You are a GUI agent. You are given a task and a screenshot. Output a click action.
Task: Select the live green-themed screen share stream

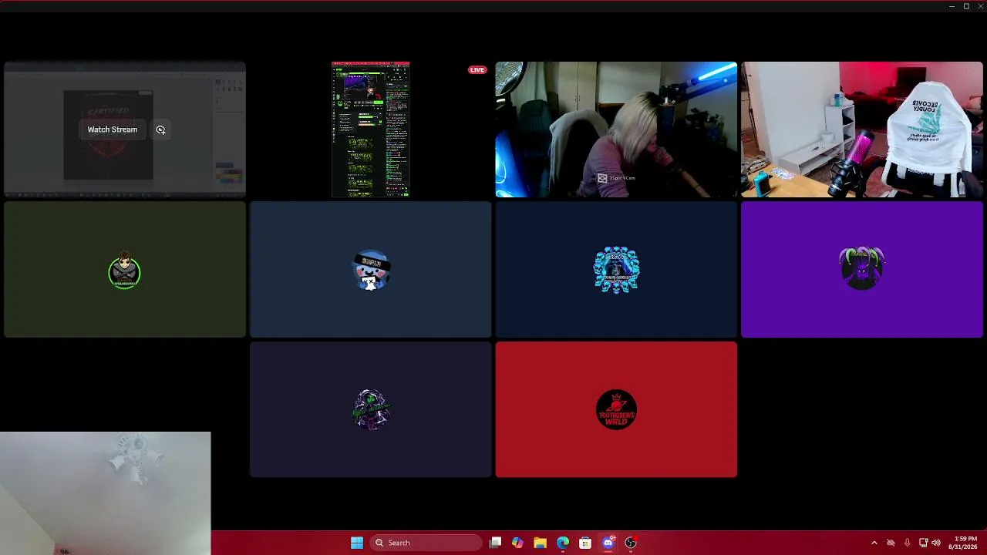pos(370,129)
